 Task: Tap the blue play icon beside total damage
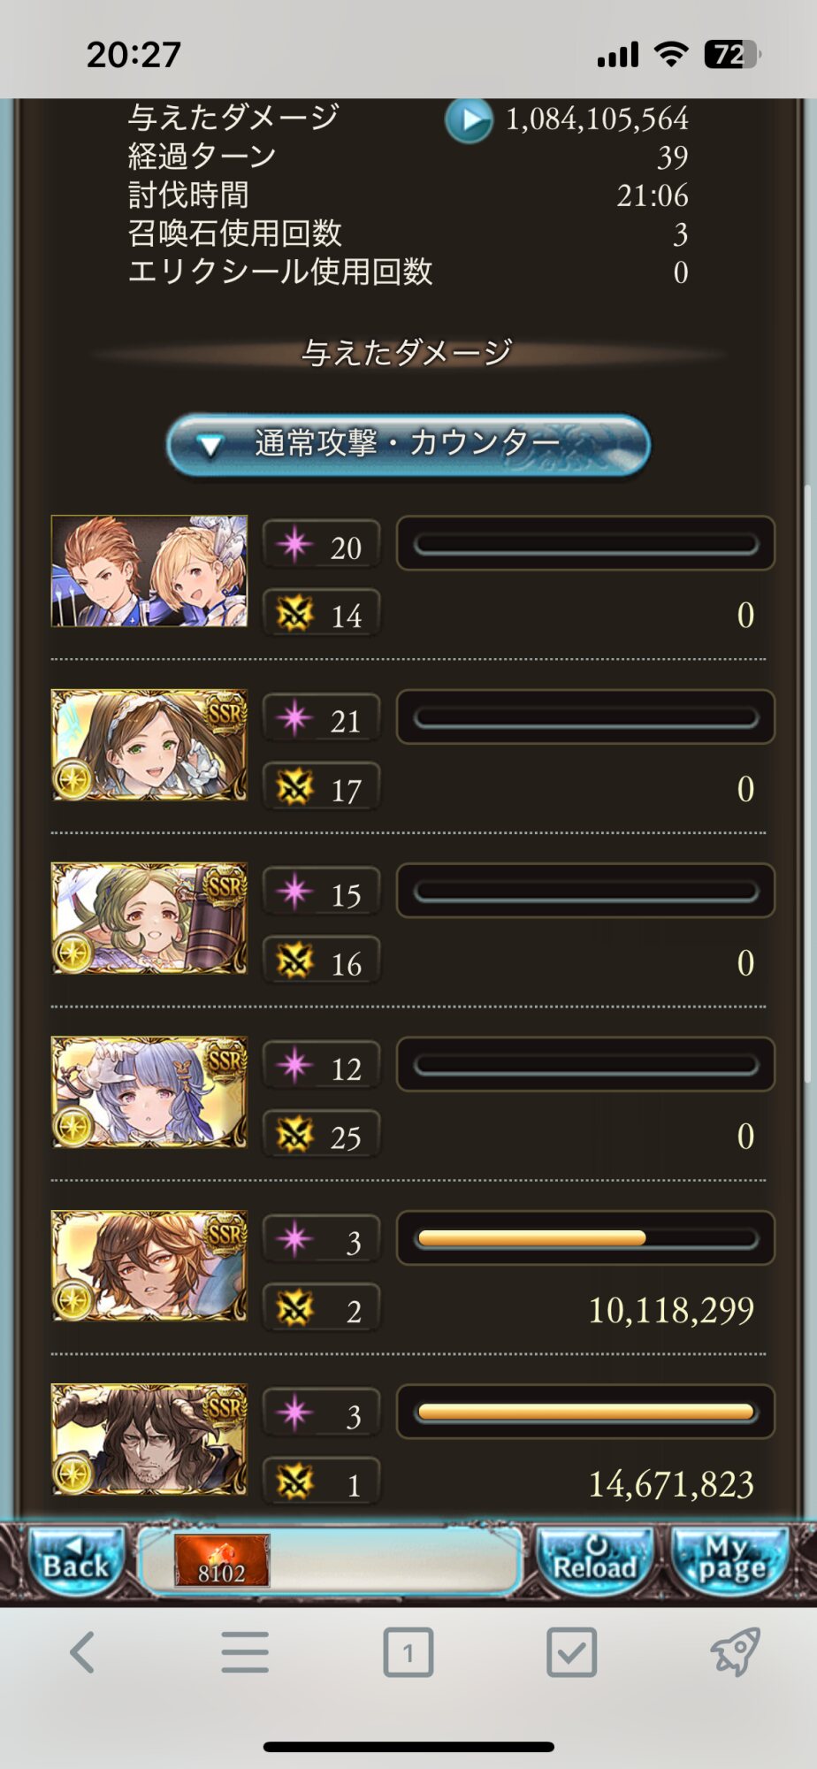(469, 119)
